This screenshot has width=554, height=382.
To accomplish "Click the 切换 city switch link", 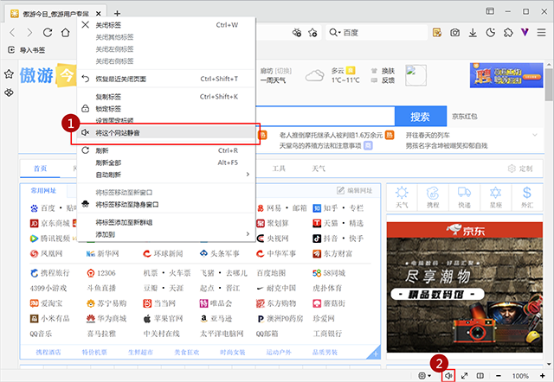I will coord(283,71).
